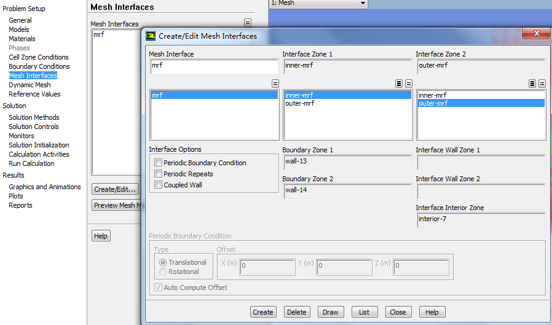Select outer-mrf in Interface Zone 2 list
This screenshot has width=552, height=325.
[481, 103]
